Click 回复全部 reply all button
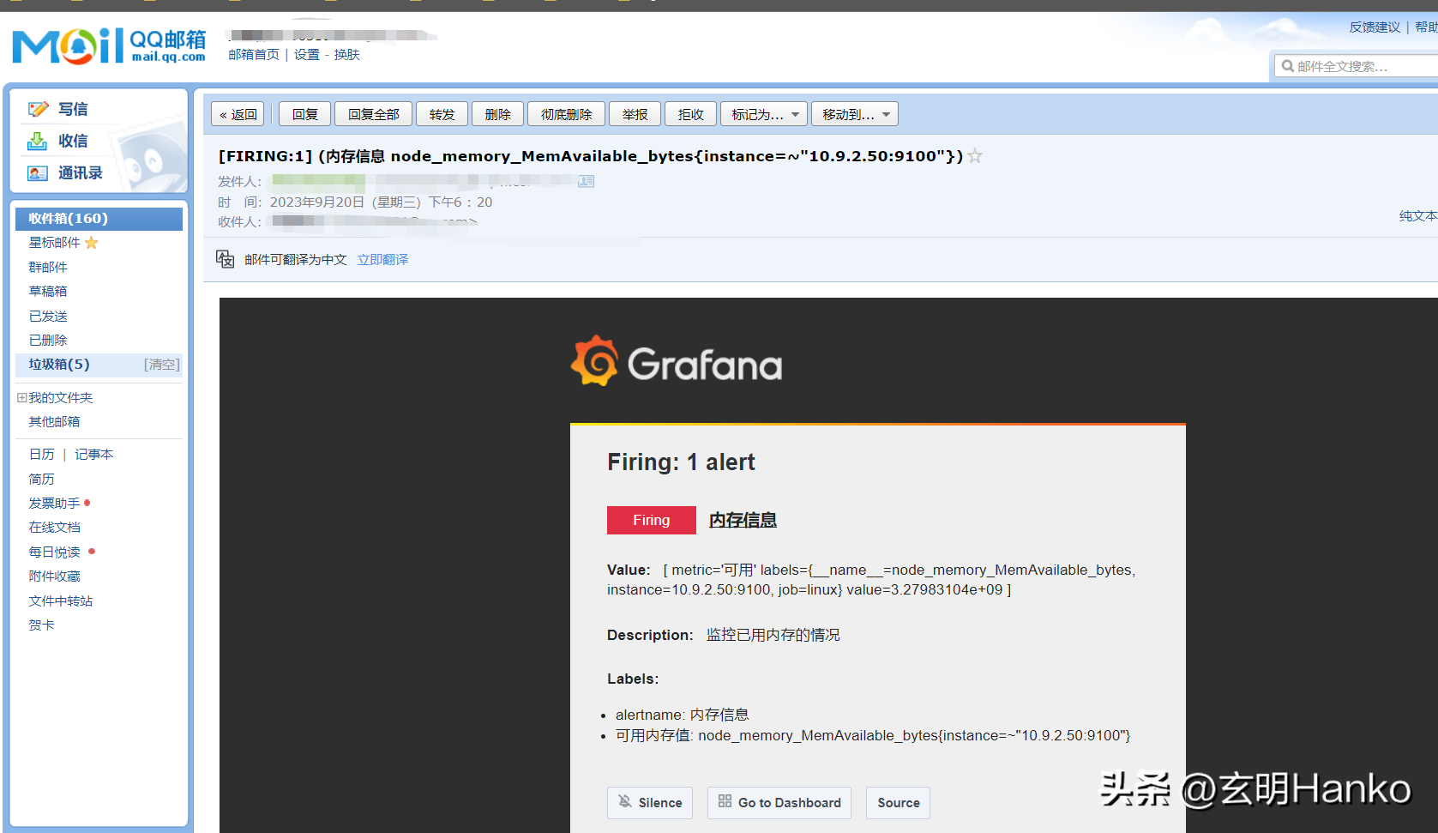Image resolution: width=1438 pixels, height=833 pixels. (373, 114)
